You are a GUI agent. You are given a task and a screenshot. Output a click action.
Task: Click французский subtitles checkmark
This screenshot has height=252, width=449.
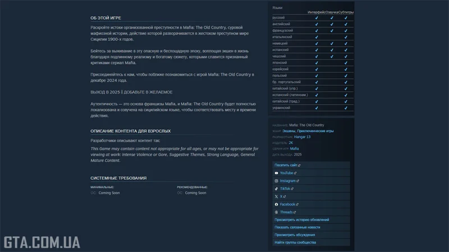[x=346, y=31]
